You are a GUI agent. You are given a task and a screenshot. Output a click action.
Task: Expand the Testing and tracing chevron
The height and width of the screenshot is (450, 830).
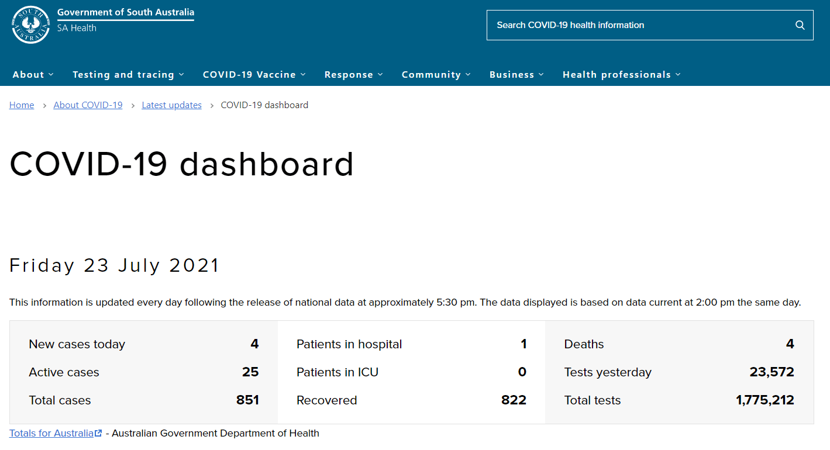(181, 75)
